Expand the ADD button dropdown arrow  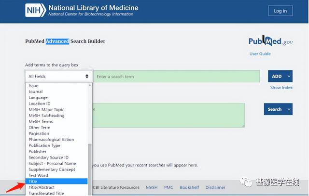[289, 76]
